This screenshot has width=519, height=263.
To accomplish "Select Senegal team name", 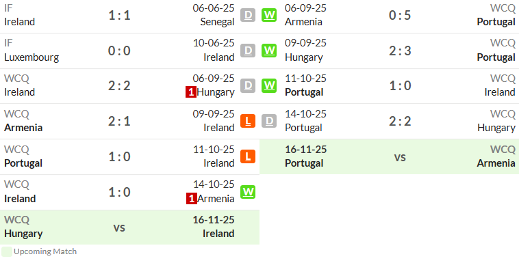I will pos(217,22).
